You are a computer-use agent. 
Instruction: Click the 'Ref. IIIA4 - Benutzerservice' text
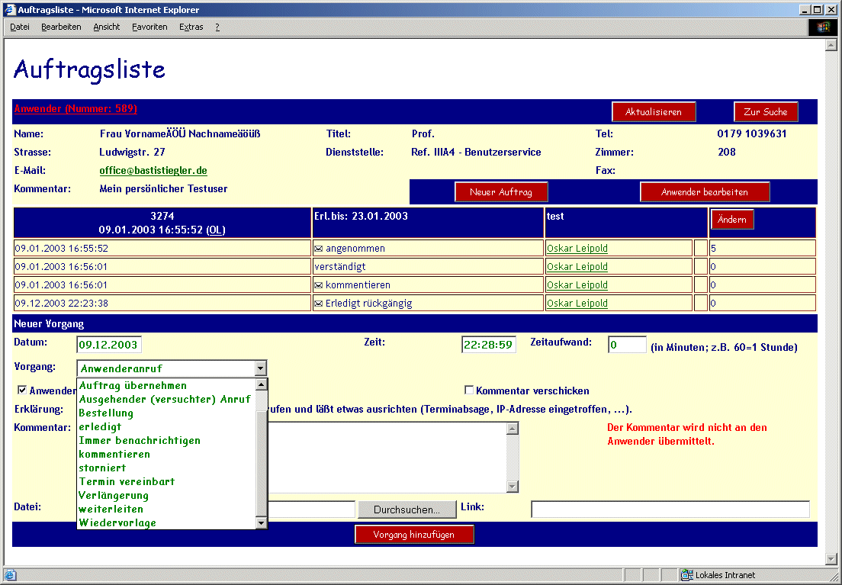coord(477,152)
